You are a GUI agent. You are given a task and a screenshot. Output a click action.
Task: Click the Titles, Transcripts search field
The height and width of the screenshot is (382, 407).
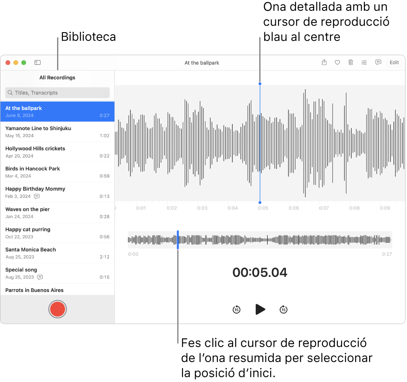click(58, 93)
